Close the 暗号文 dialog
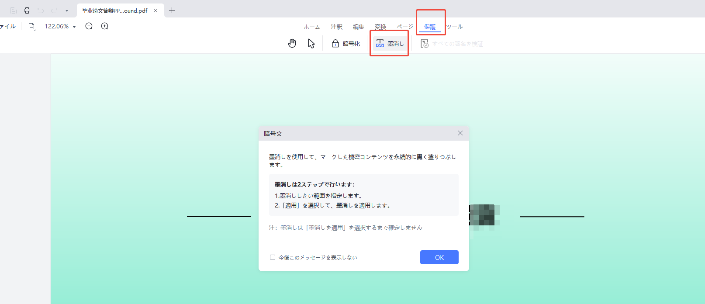705x304 pixels. click(460, 133)
